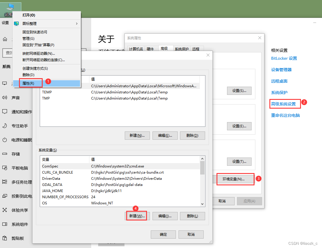The height and width of the screenshot is (248, 322).
Task: Open the 系统保护 related settings link
Action: coord(279,93)
